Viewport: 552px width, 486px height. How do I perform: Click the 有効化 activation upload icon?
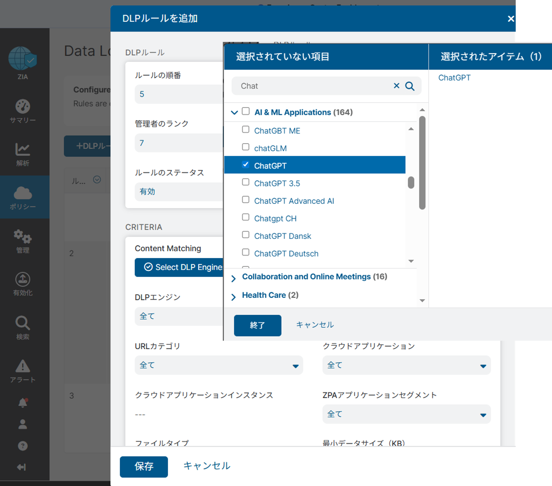pyautogui.click(x=22, y=280)
